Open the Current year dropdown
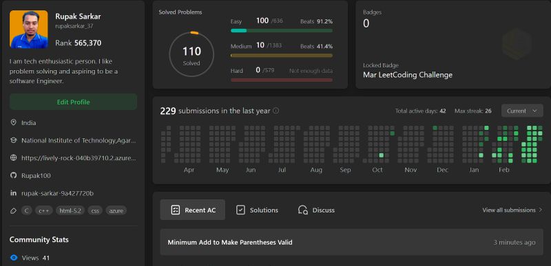The height and width of the screenshot is (266, 551). (x=522, y=111)
